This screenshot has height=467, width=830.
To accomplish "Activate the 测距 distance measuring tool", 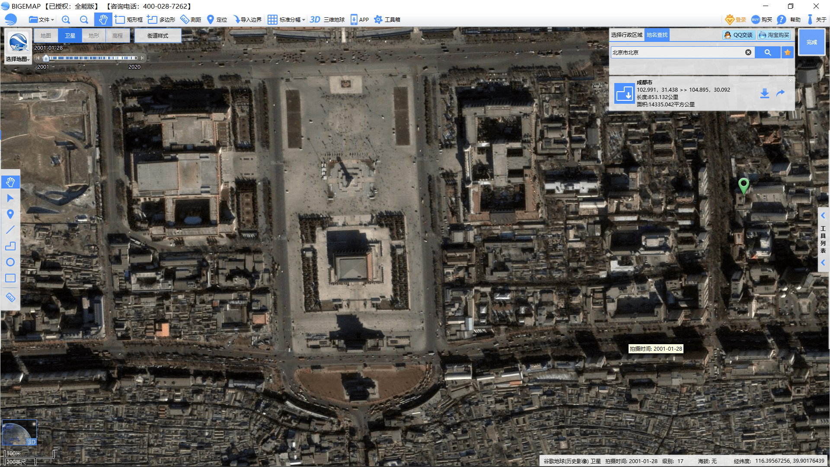I will pyautogui.click(x=191, y=19).
